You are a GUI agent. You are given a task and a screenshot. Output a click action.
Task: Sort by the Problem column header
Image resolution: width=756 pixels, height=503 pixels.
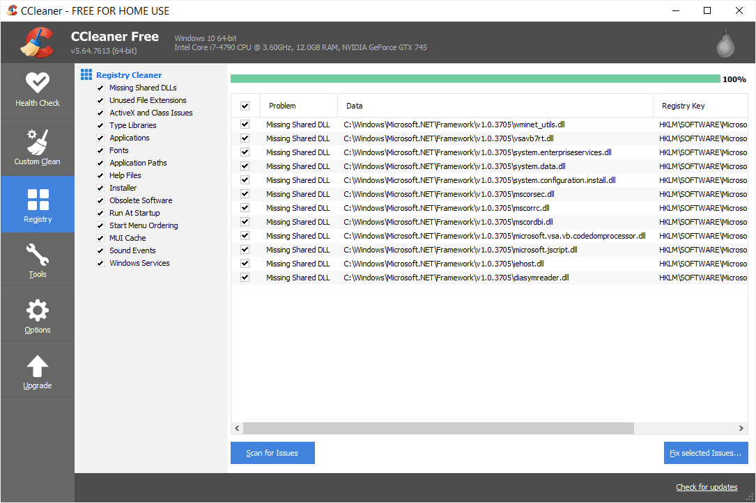[299, 106]
